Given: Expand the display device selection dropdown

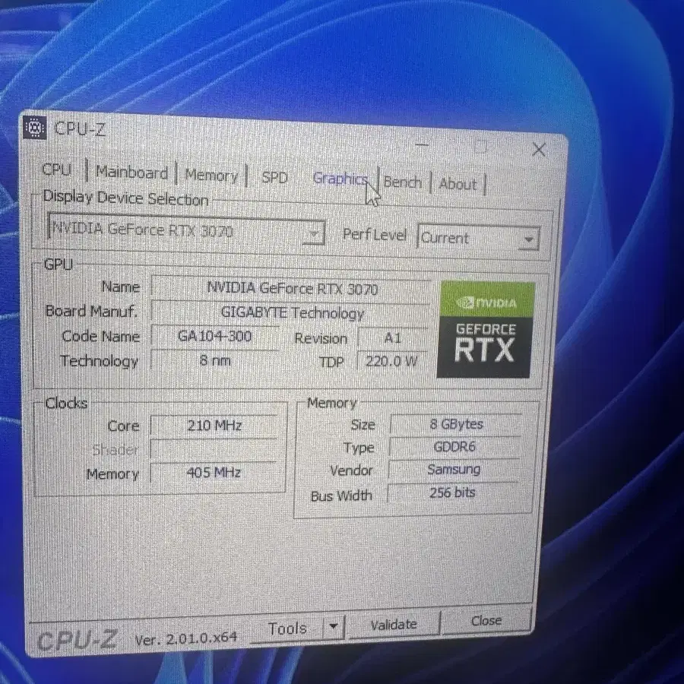Looking at the screenshot, I should (314, 233).
